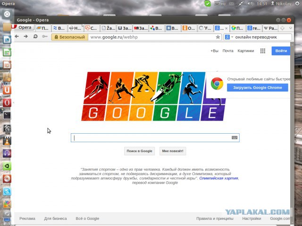
Task: Reload the page with the refresh icon
Action: click(x=35, y=37)
